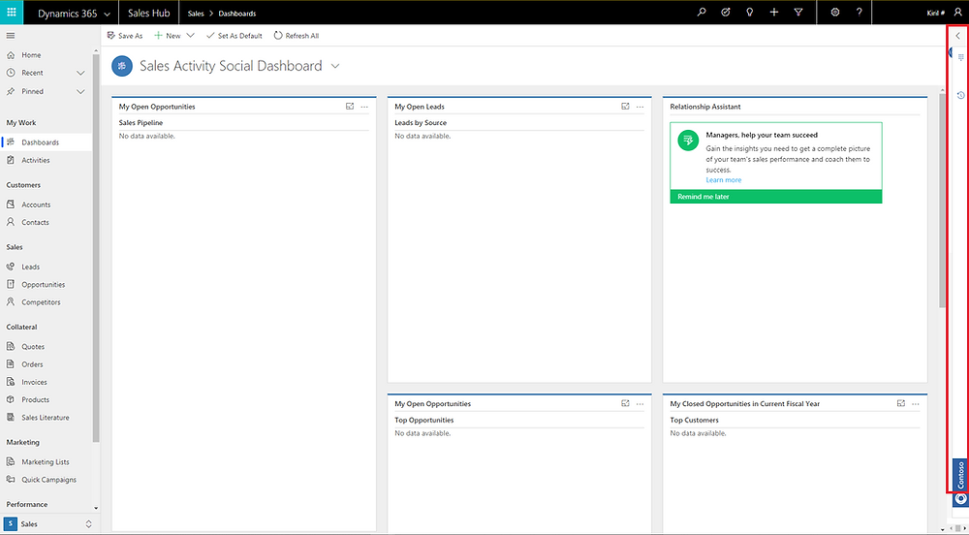Open more options for Leads by Source tile
Viewport: 969px width, 535px height.
click(x=641, y=107)
